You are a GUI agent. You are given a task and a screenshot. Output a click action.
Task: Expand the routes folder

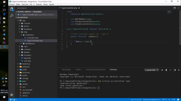pyautogui.click(x=25, y=75)
